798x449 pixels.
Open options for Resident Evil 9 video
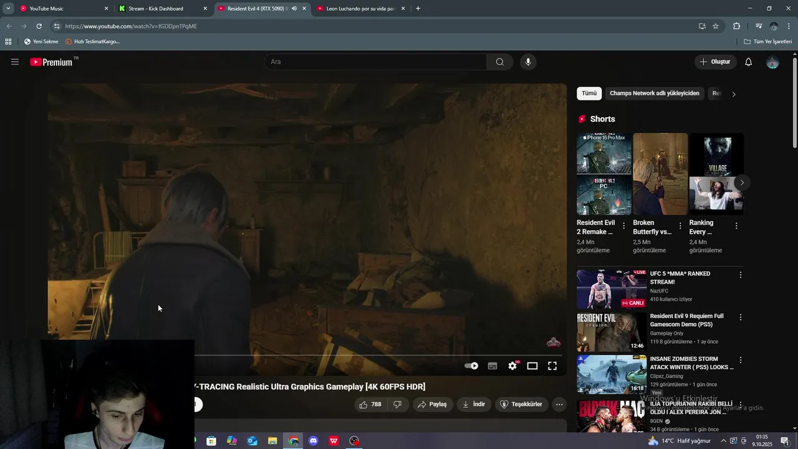click(741, 317)
